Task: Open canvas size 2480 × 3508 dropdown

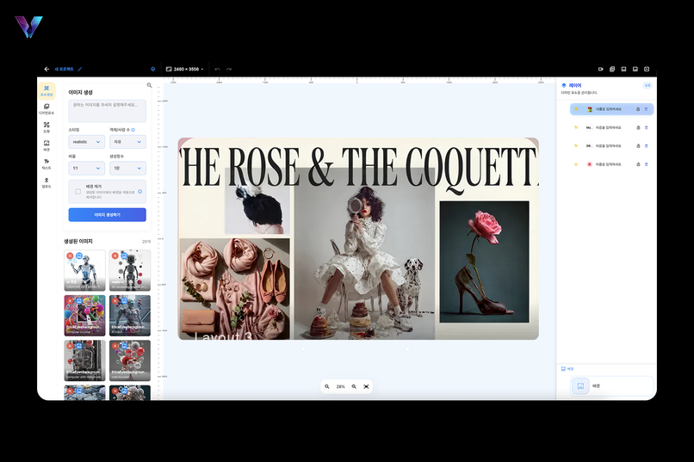Action: (x=185, y=69)
